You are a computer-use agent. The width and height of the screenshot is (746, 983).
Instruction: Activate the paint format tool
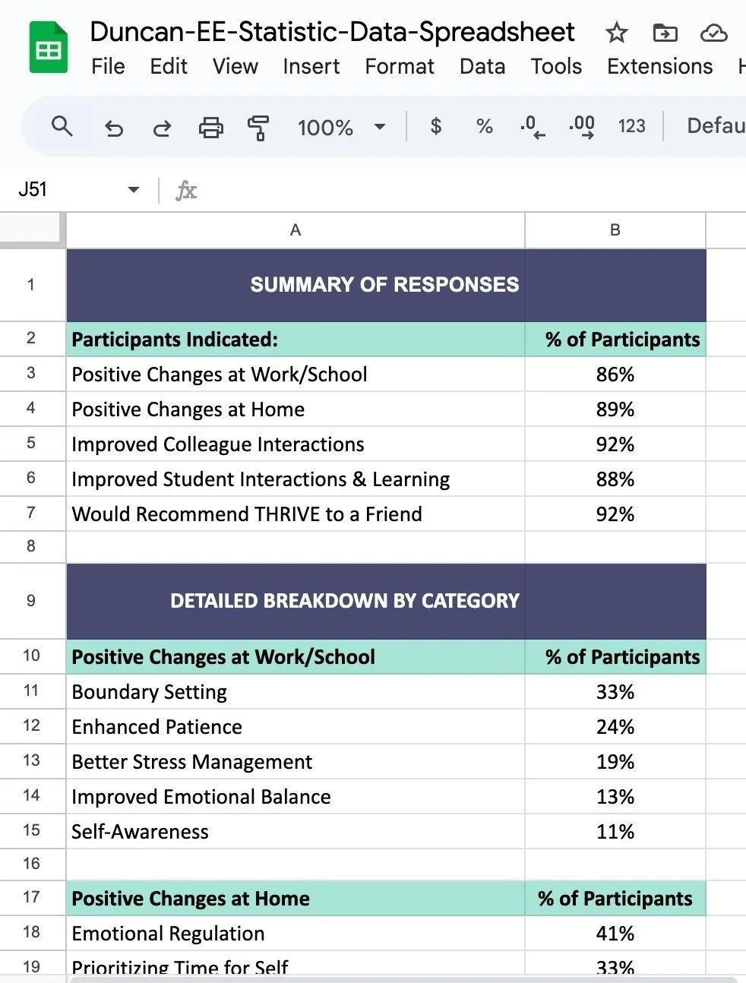pos(258,127)
